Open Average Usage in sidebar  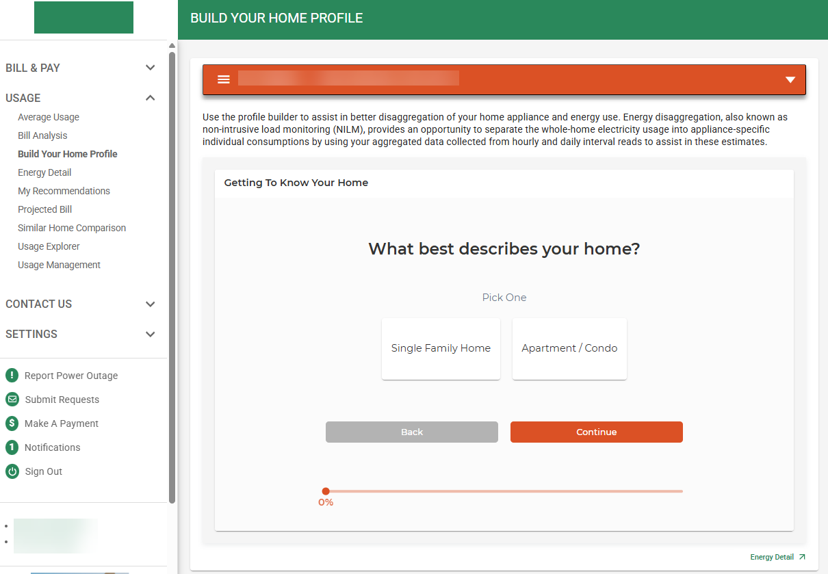pyautogui.click(x=49, y=117)
